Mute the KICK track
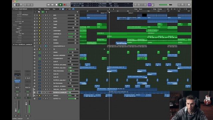The height and width of the screenshot is (120, 213). 46,15
